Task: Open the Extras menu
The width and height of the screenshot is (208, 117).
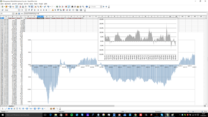Action: 31,4
